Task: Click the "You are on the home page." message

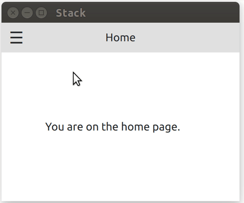Action: pos(113,127)
